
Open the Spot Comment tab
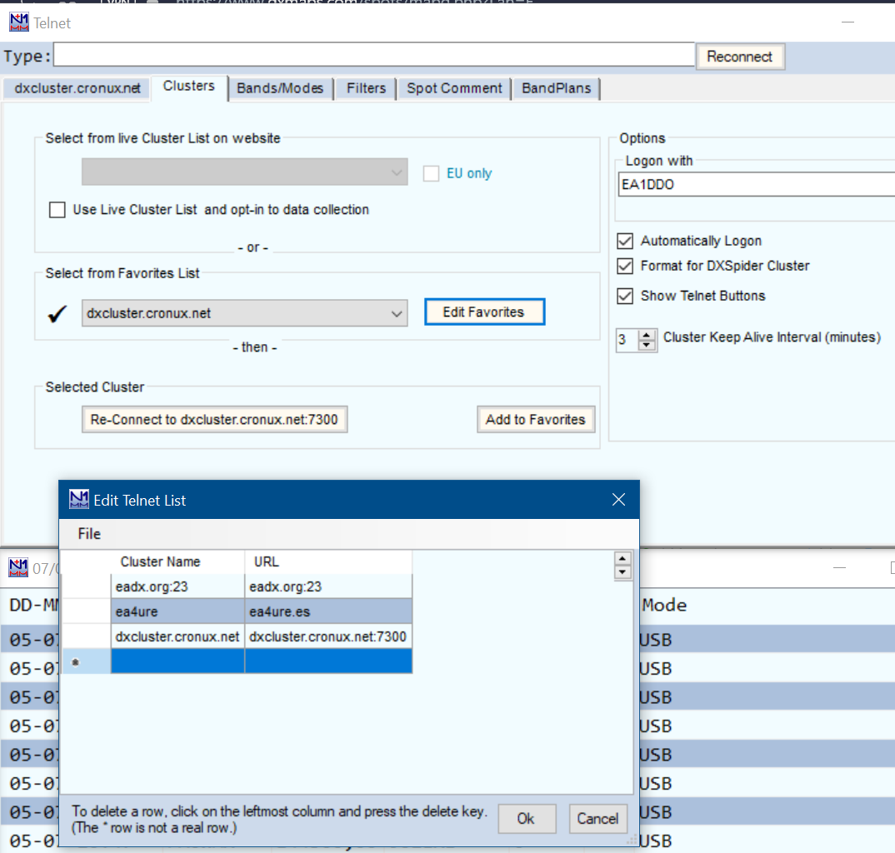tap(454, 88)
